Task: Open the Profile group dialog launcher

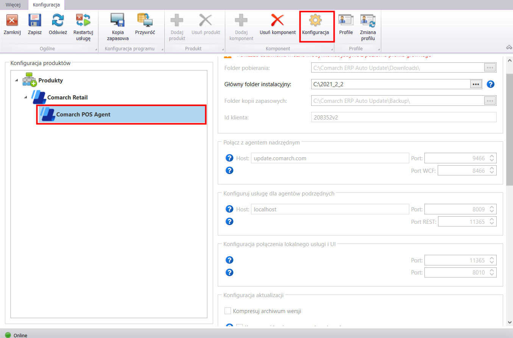Action: point(378,50)
